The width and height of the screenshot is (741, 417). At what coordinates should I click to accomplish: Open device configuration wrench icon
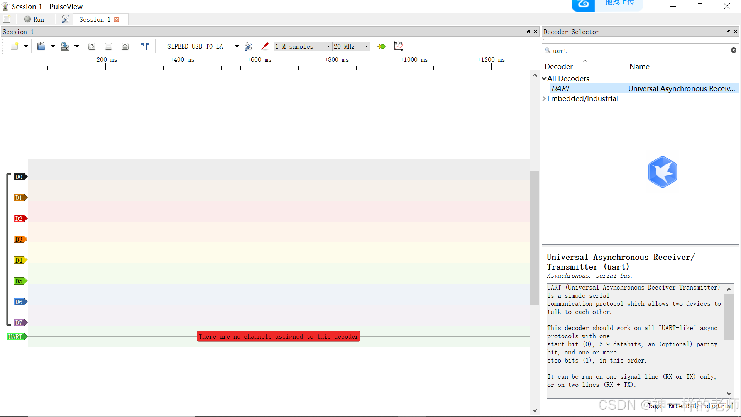[249, 46]
